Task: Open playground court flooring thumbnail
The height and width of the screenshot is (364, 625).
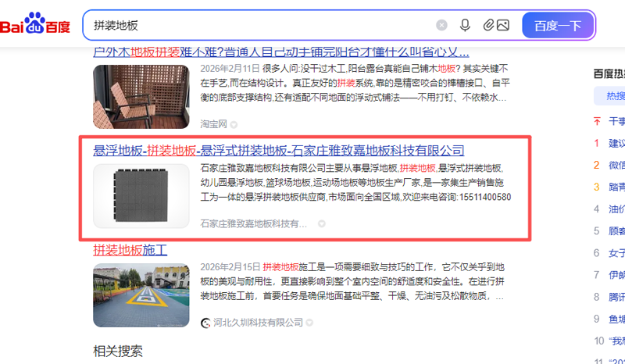Action: tap(141, 295)
